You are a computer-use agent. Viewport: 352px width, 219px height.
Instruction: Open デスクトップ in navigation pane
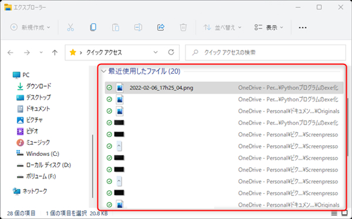(x=33, y=98)
